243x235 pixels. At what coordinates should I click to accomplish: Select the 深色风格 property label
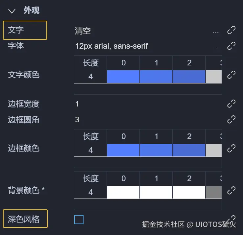coord(25,219)
